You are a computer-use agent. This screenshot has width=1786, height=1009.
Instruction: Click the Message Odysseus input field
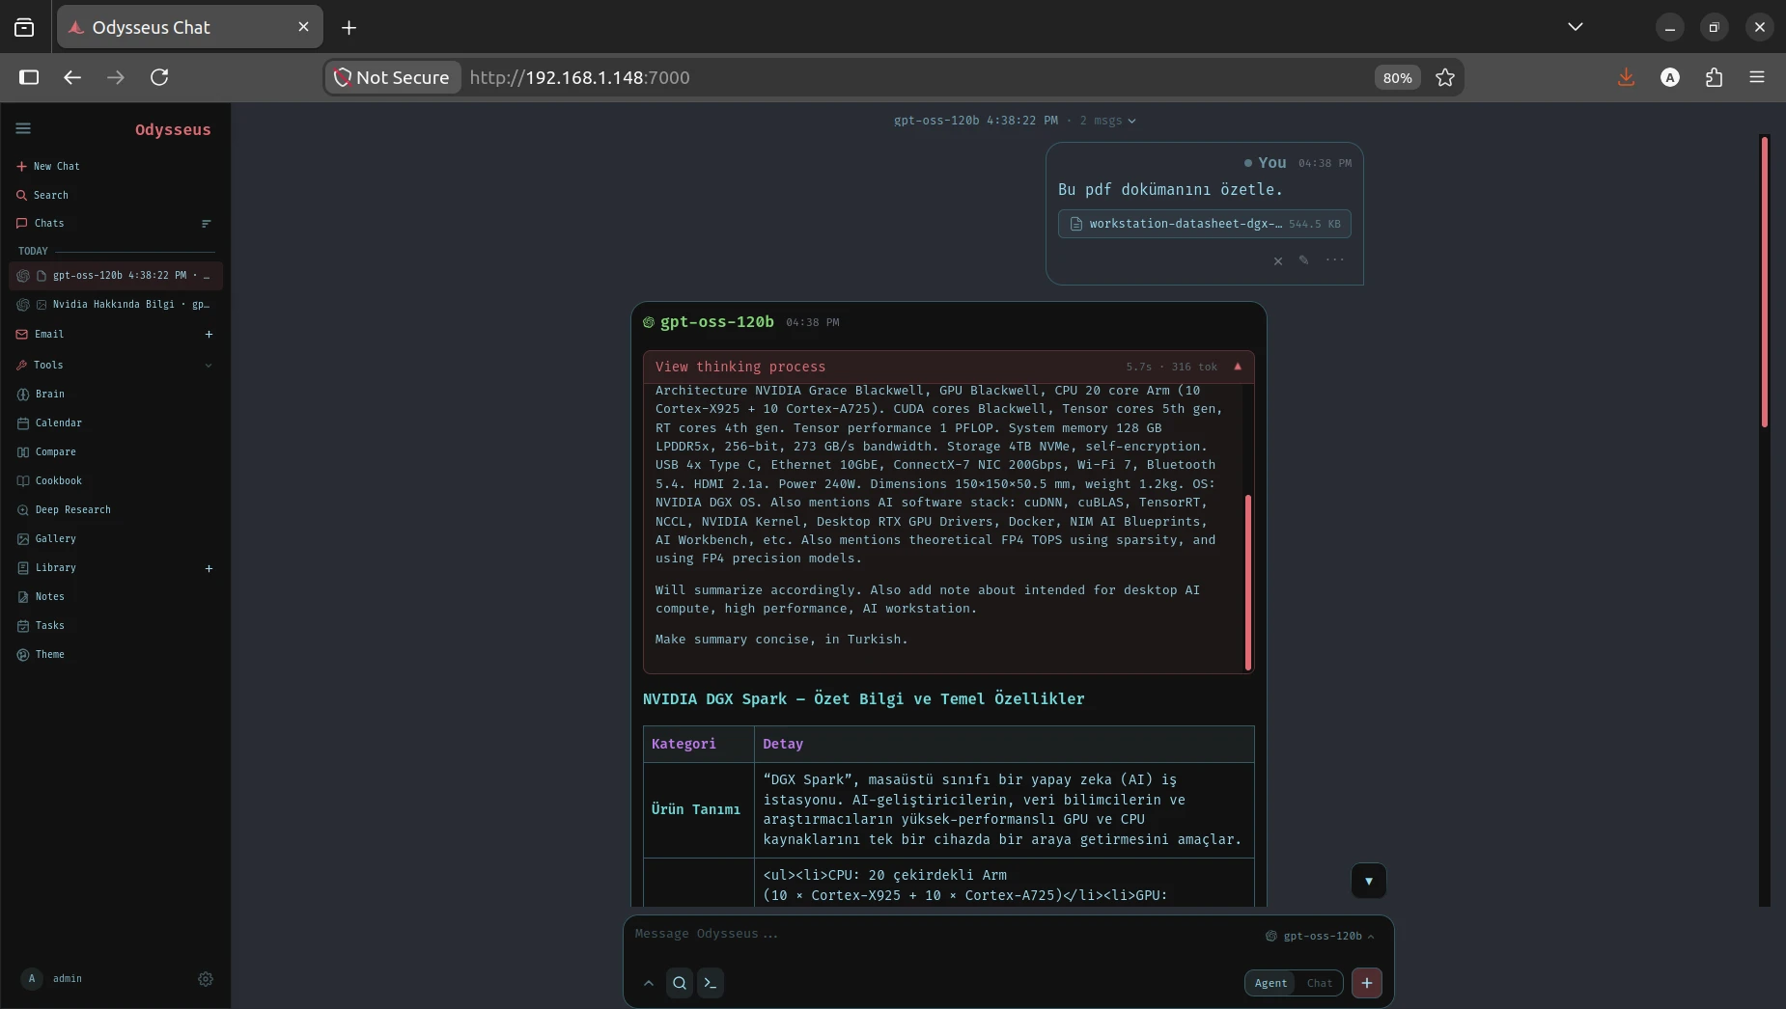941,934
